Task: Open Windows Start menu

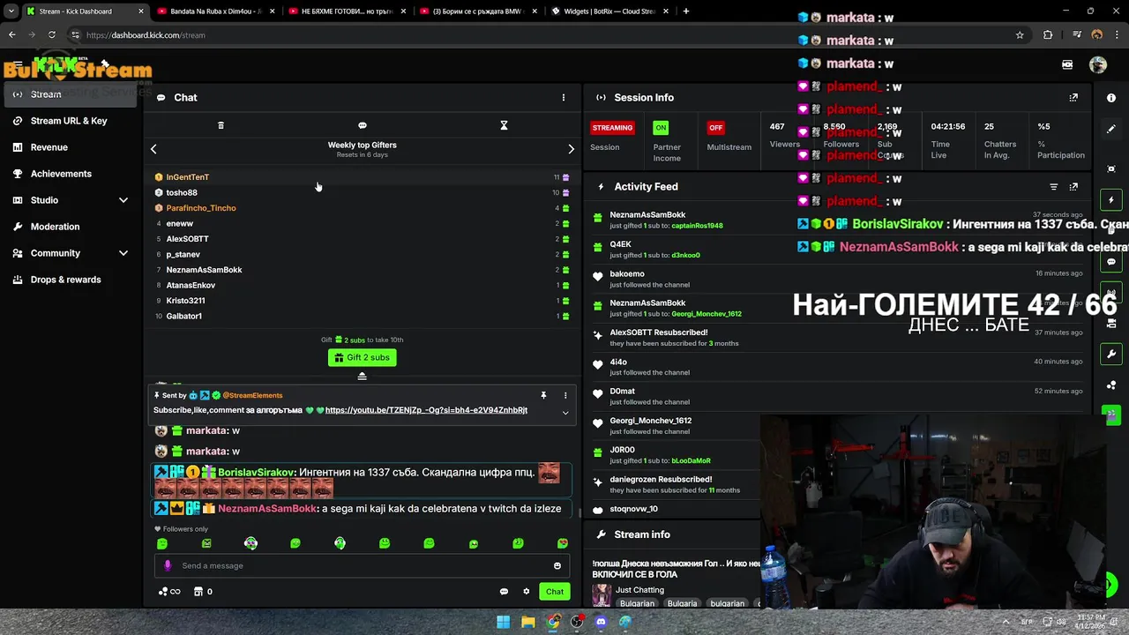Action: pos(503,622)
